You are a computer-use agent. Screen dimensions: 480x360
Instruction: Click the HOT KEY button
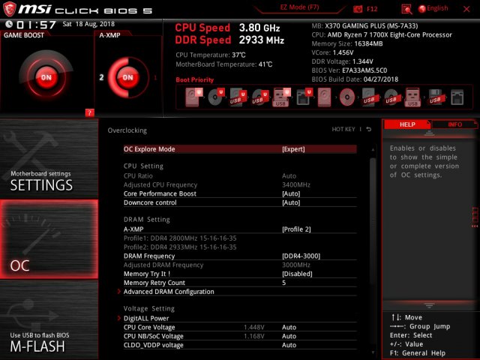point(343,130)
